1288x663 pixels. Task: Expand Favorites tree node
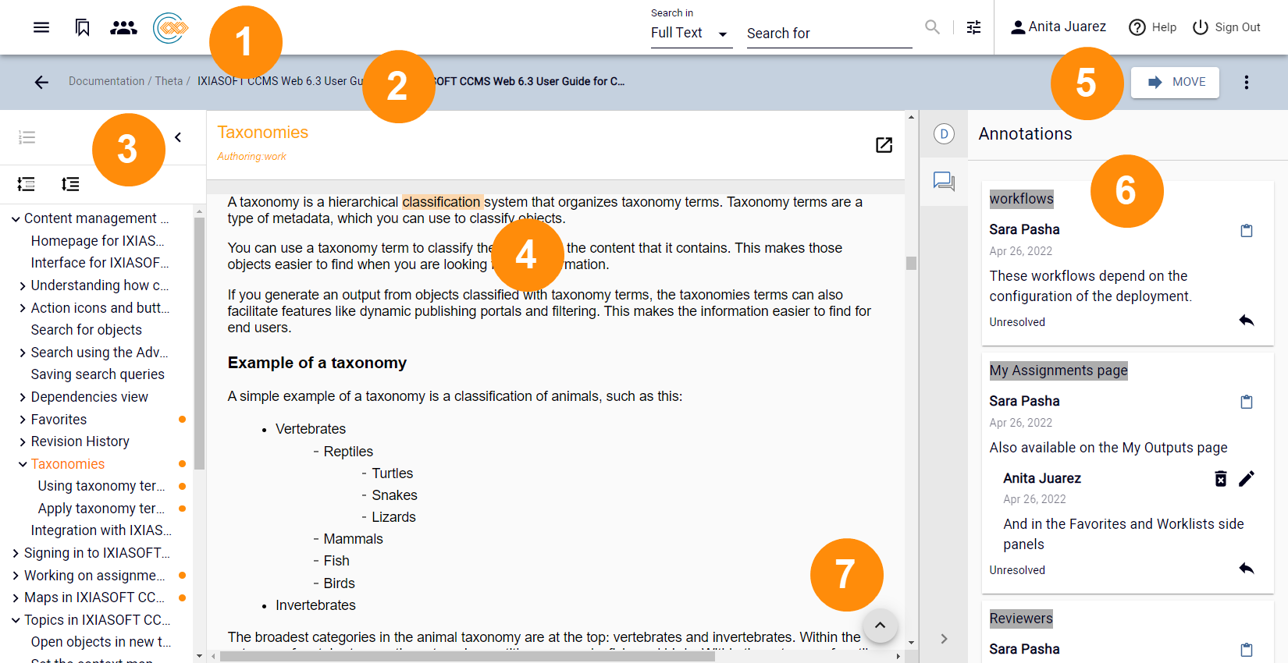[x=23, y=420]
